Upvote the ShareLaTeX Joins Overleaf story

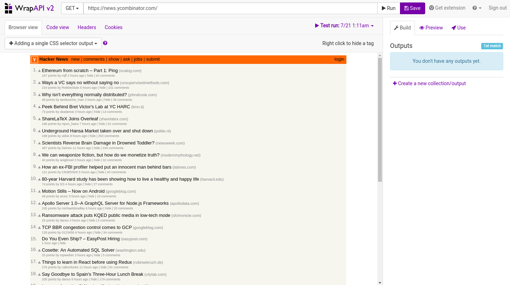[x=39, y=119]
